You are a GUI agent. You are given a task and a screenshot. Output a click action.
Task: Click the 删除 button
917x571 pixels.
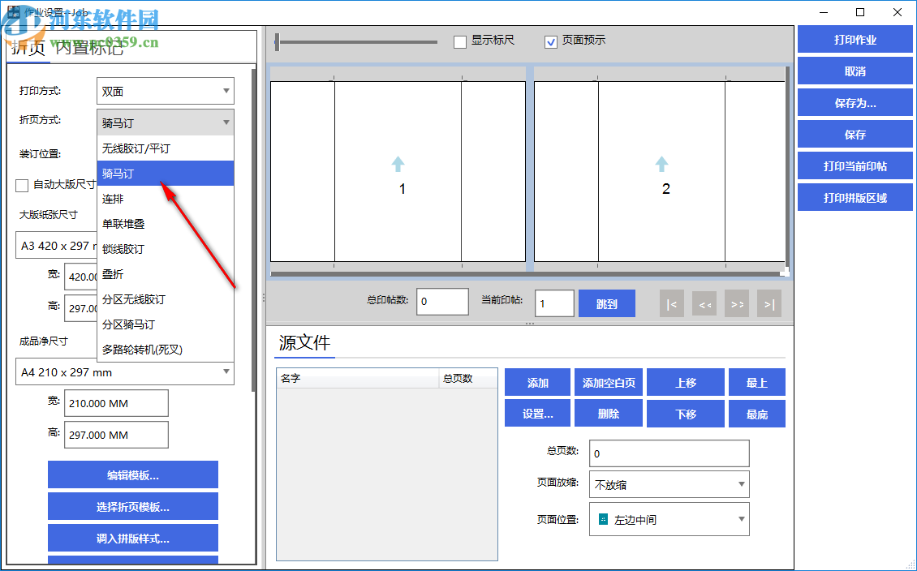coord(608,414)
